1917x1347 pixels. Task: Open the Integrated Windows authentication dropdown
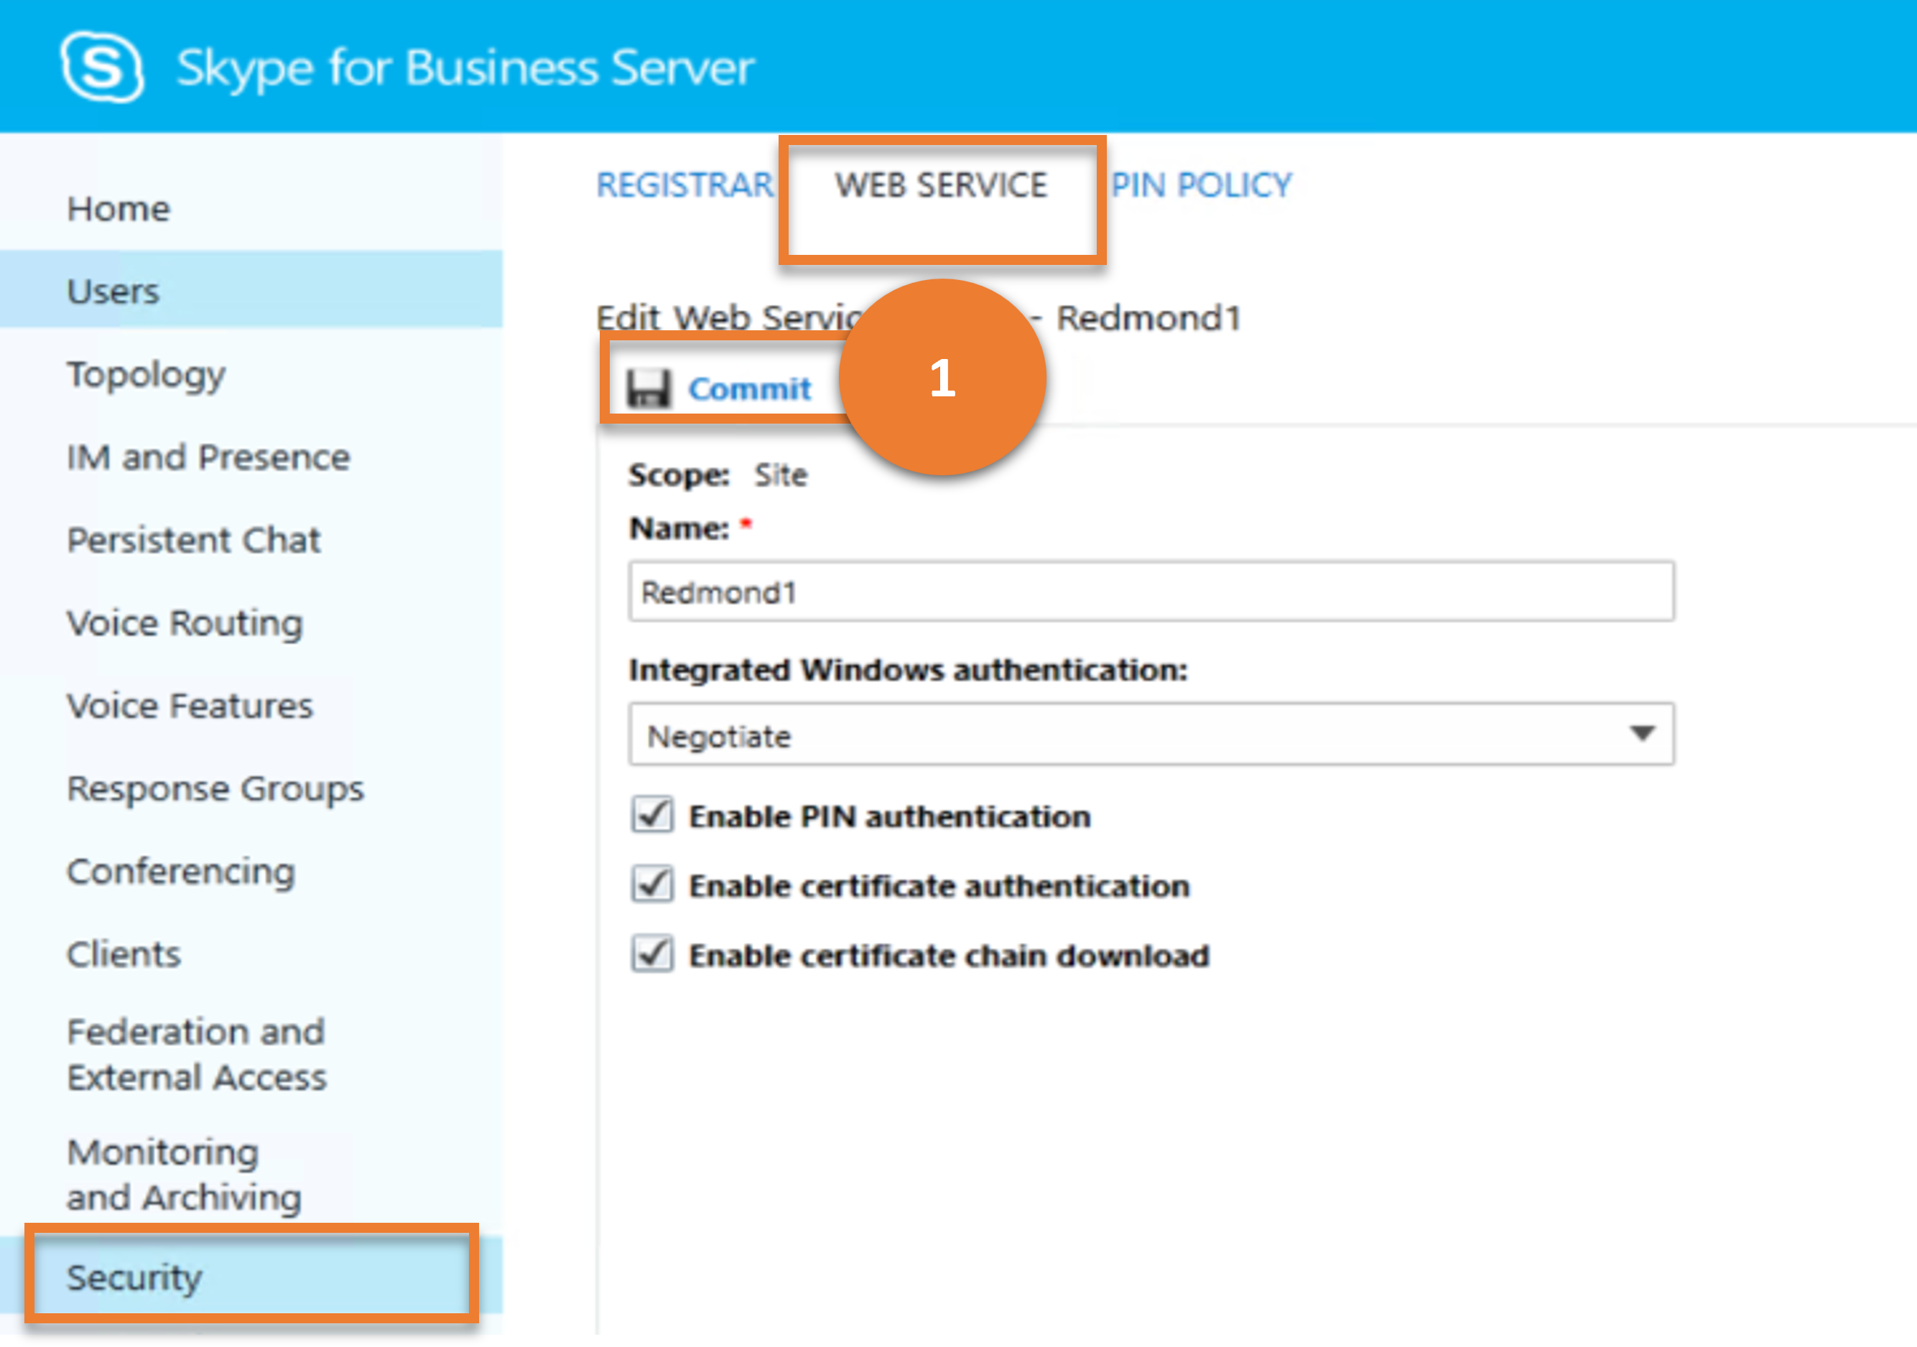[x=1151, y=735]
